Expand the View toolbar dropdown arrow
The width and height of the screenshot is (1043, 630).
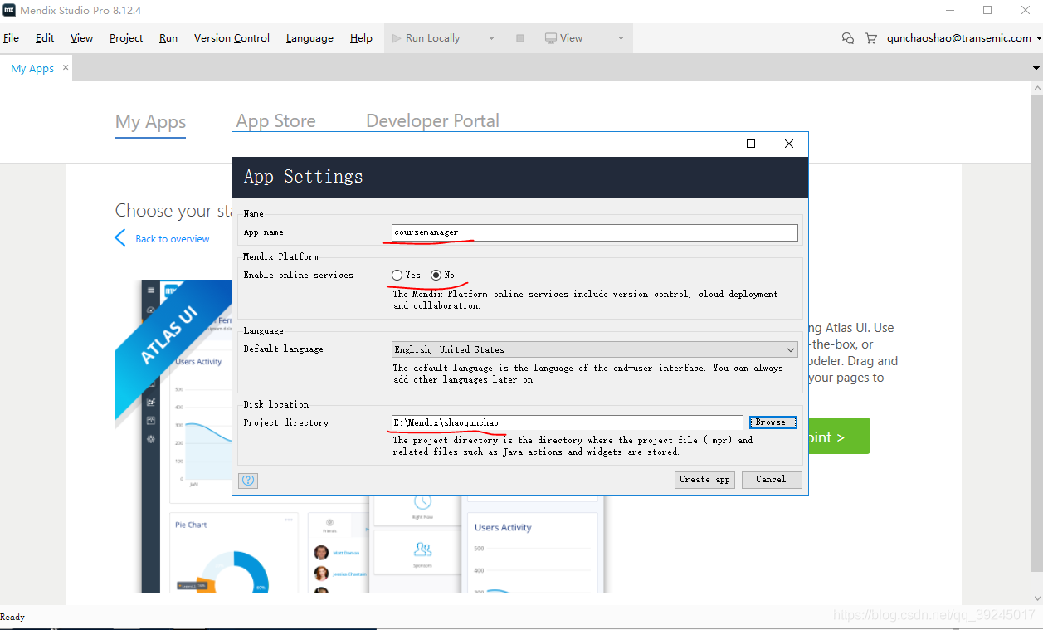pyautogui.click(x=621, y=38)
